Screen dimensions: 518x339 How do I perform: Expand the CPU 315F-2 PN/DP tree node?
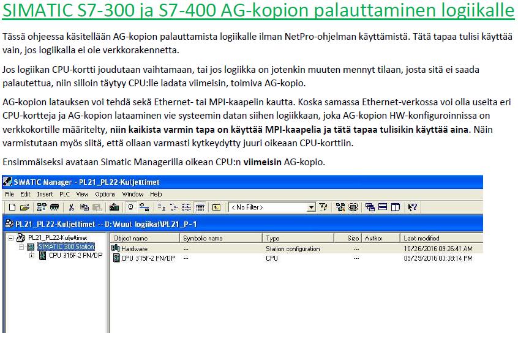click(x=32, y=256)
